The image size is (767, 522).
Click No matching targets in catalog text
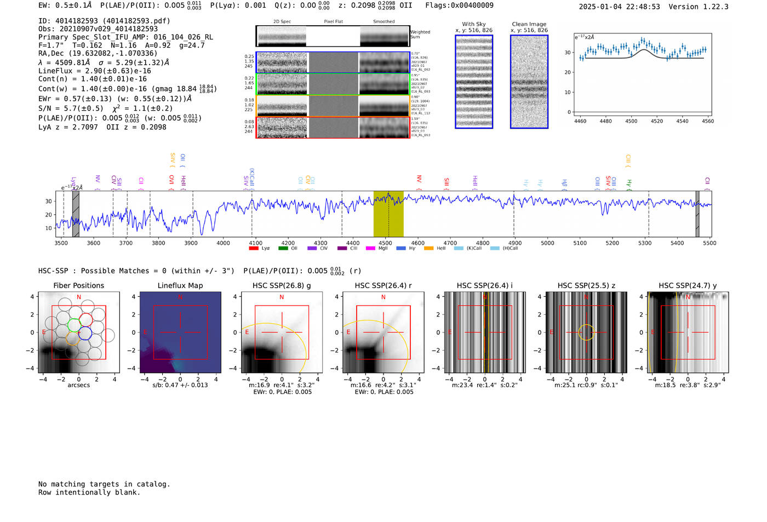(104, 484)
